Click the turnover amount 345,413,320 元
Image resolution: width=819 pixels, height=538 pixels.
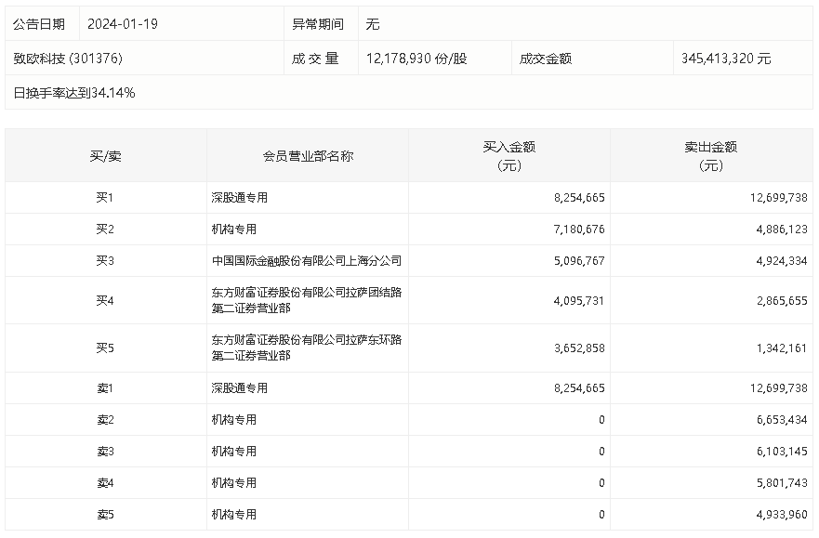click(726, 59)
